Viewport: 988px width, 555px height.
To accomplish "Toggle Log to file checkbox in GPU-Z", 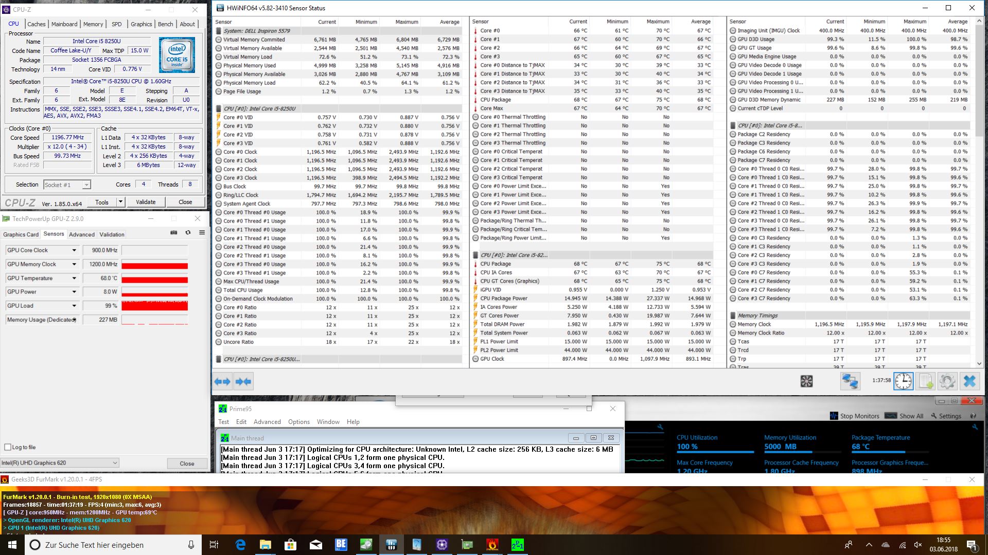I will pos(8,447).
